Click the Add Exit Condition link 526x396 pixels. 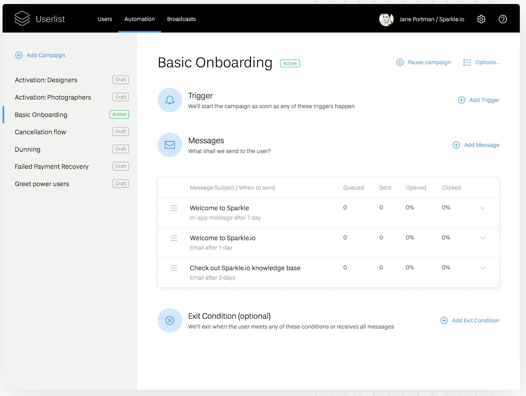tap(470, 321)
